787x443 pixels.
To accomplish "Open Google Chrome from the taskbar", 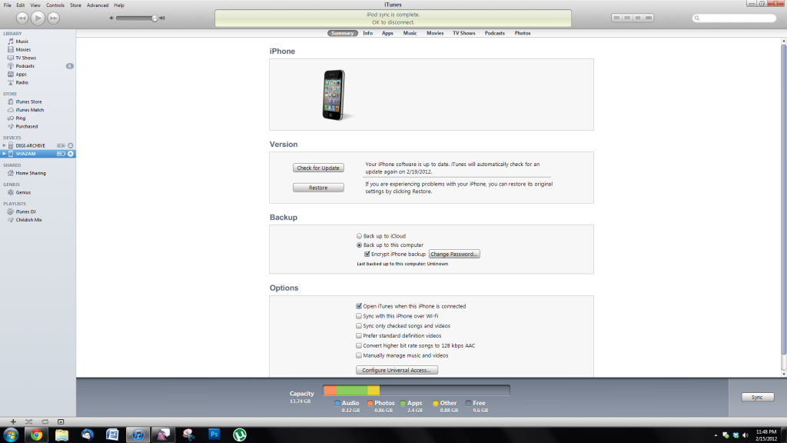I will click(x=36, y=435).
